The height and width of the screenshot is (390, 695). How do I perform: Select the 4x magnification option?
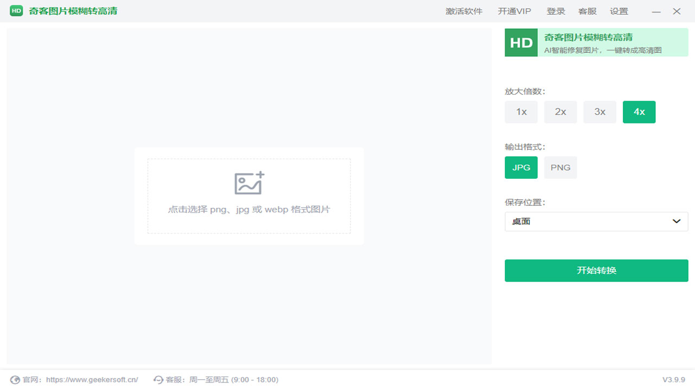pos(639,112)
